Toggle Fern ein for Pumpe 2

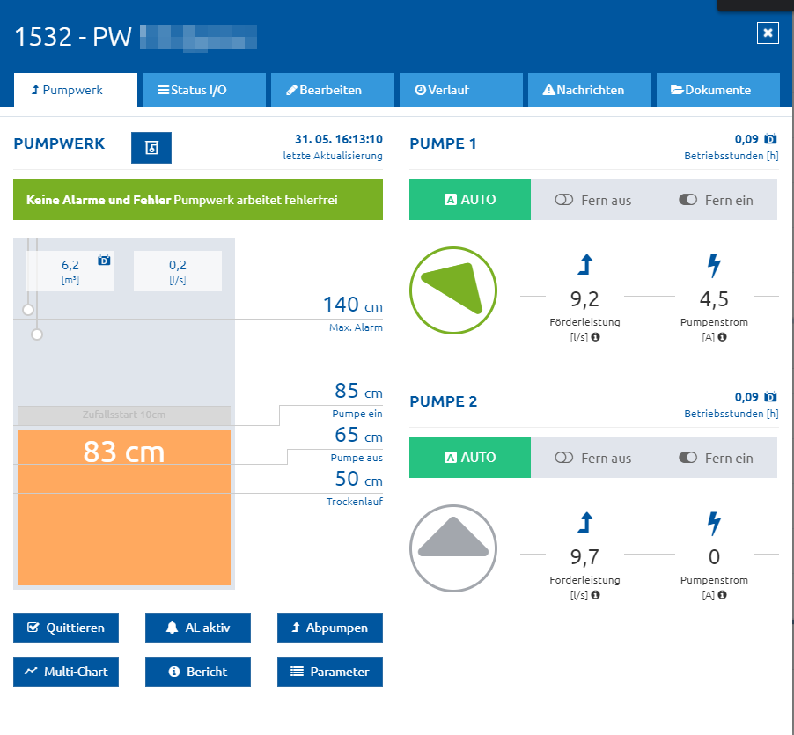[716, 458]
